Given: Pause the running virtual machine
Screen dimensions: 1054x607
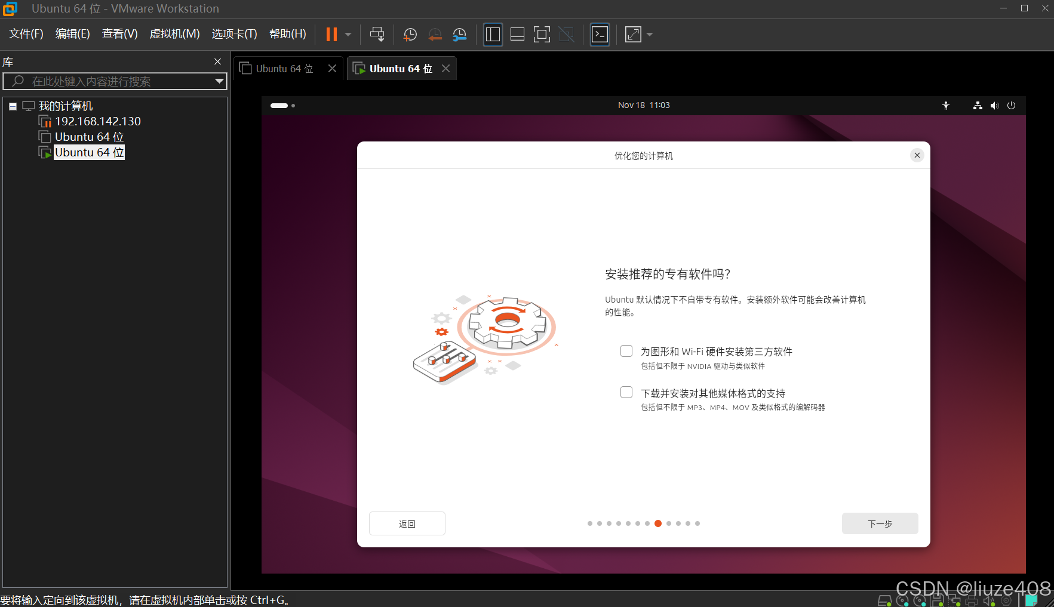Looking at the screenshot, I should tap(331, 34).
